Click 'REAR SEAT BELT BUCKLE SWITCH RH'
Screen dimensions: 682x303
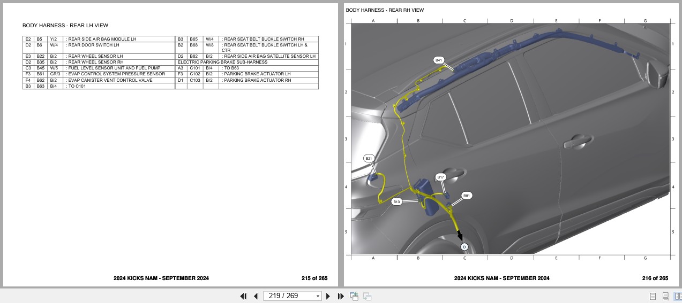pos(264,39)
